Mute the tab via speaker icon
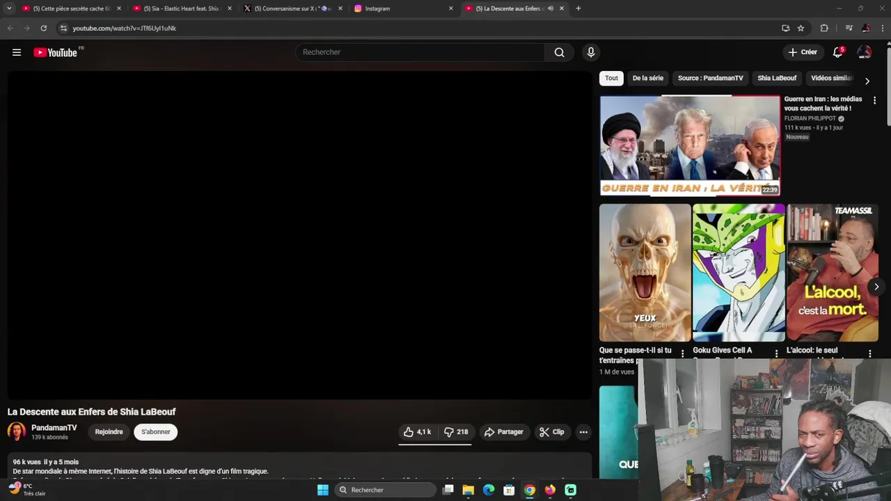891x501 pixels. pyautogui.click(x=550, y=8)
